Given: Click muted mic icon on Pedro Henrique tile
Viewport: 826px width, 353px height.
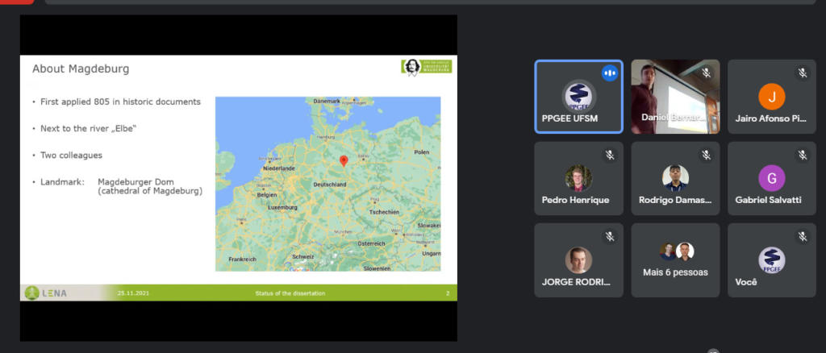Looking at the screenshot, I should pyautogui.click(x=610, y=155).
